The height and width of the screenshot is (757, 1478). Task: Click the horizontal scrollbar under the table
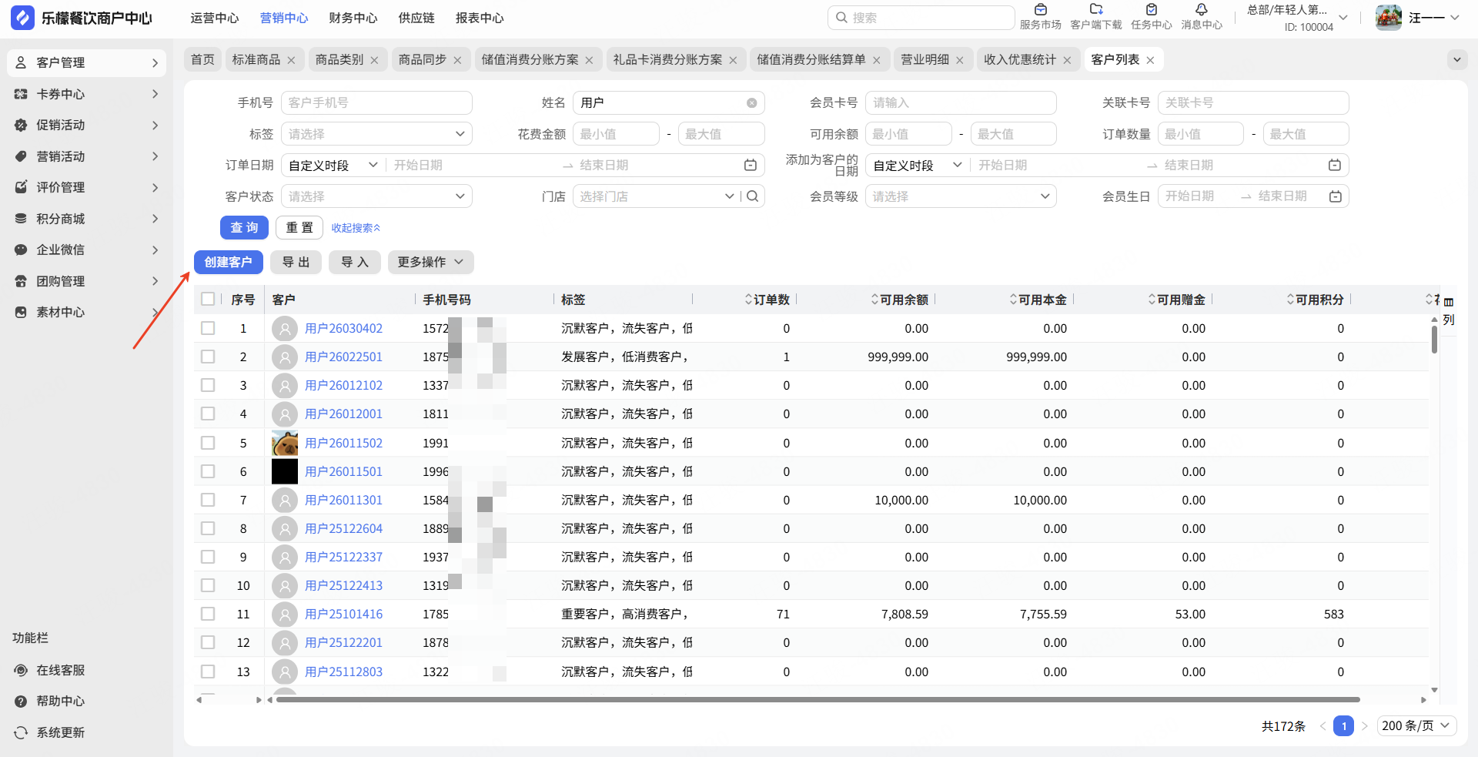(x=816, y=700)
